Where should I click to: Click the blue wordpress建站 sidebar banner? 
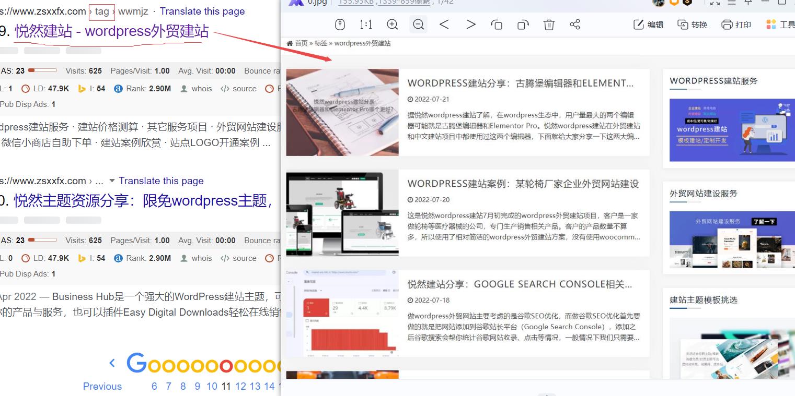tap(732, 130)
